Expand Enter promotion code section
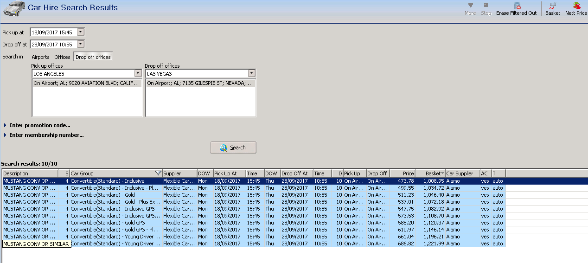 37,125
